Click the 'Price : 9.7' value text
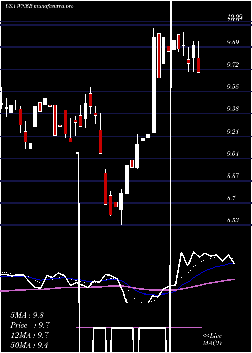 coord(30,325)
